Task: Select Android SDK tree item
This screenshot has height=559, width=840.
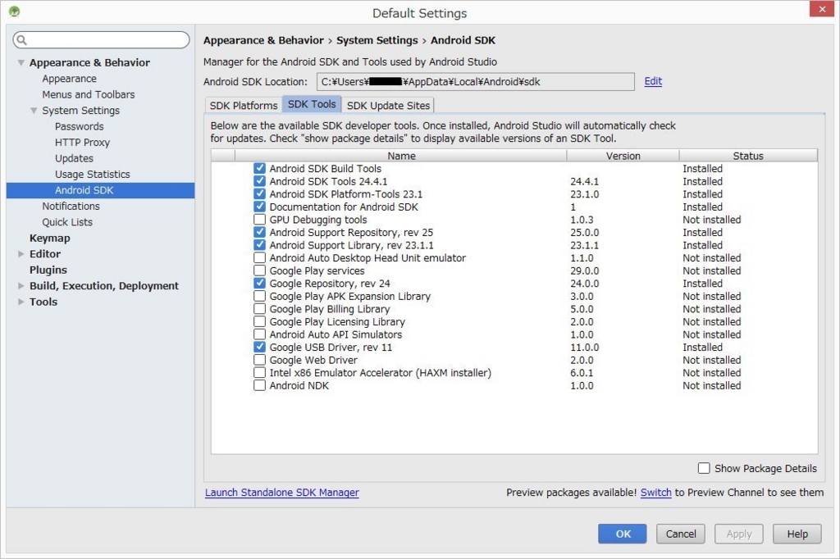Action: tap(101, 190)
